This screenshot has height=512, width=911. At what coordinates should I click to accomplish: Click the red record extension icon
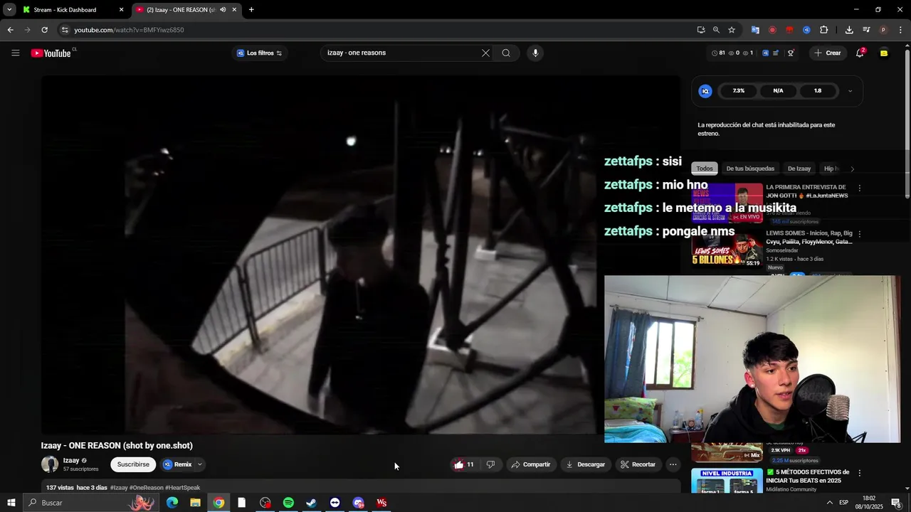(x=772, y=30)
